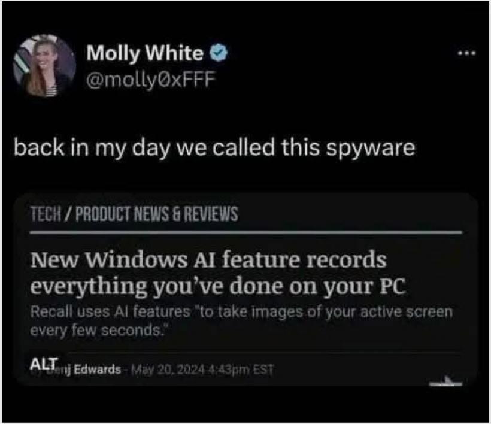Click the May 20, 2024 4:43pm EST timestamp
Screen dimensions: 491x424
tap(202, 370)
